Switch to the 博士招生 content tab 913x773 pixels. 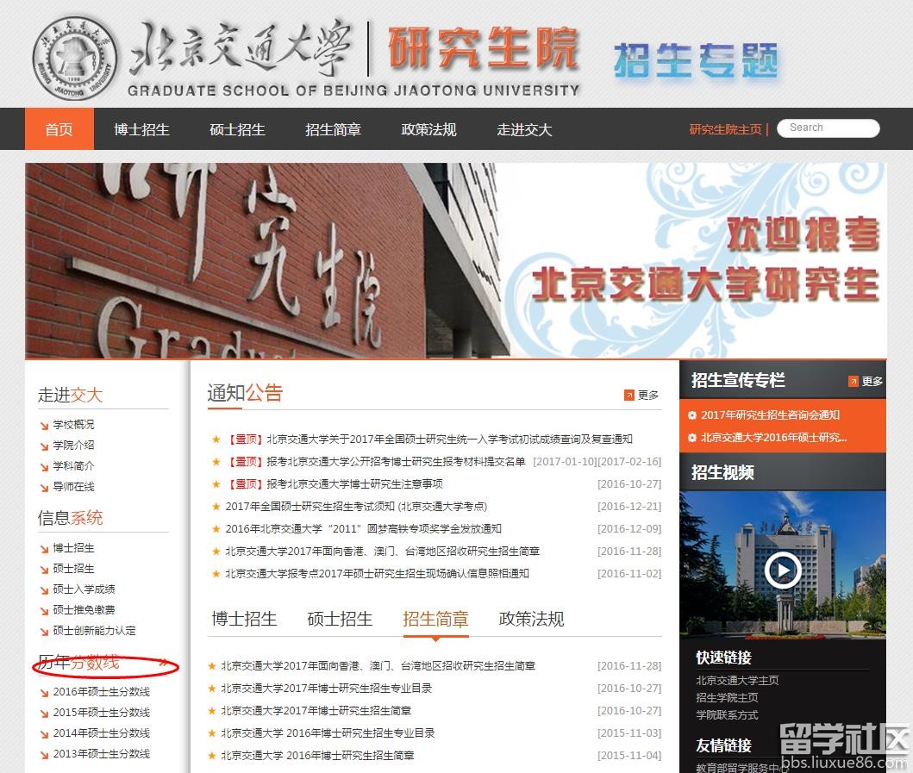(x=244, y=619)
